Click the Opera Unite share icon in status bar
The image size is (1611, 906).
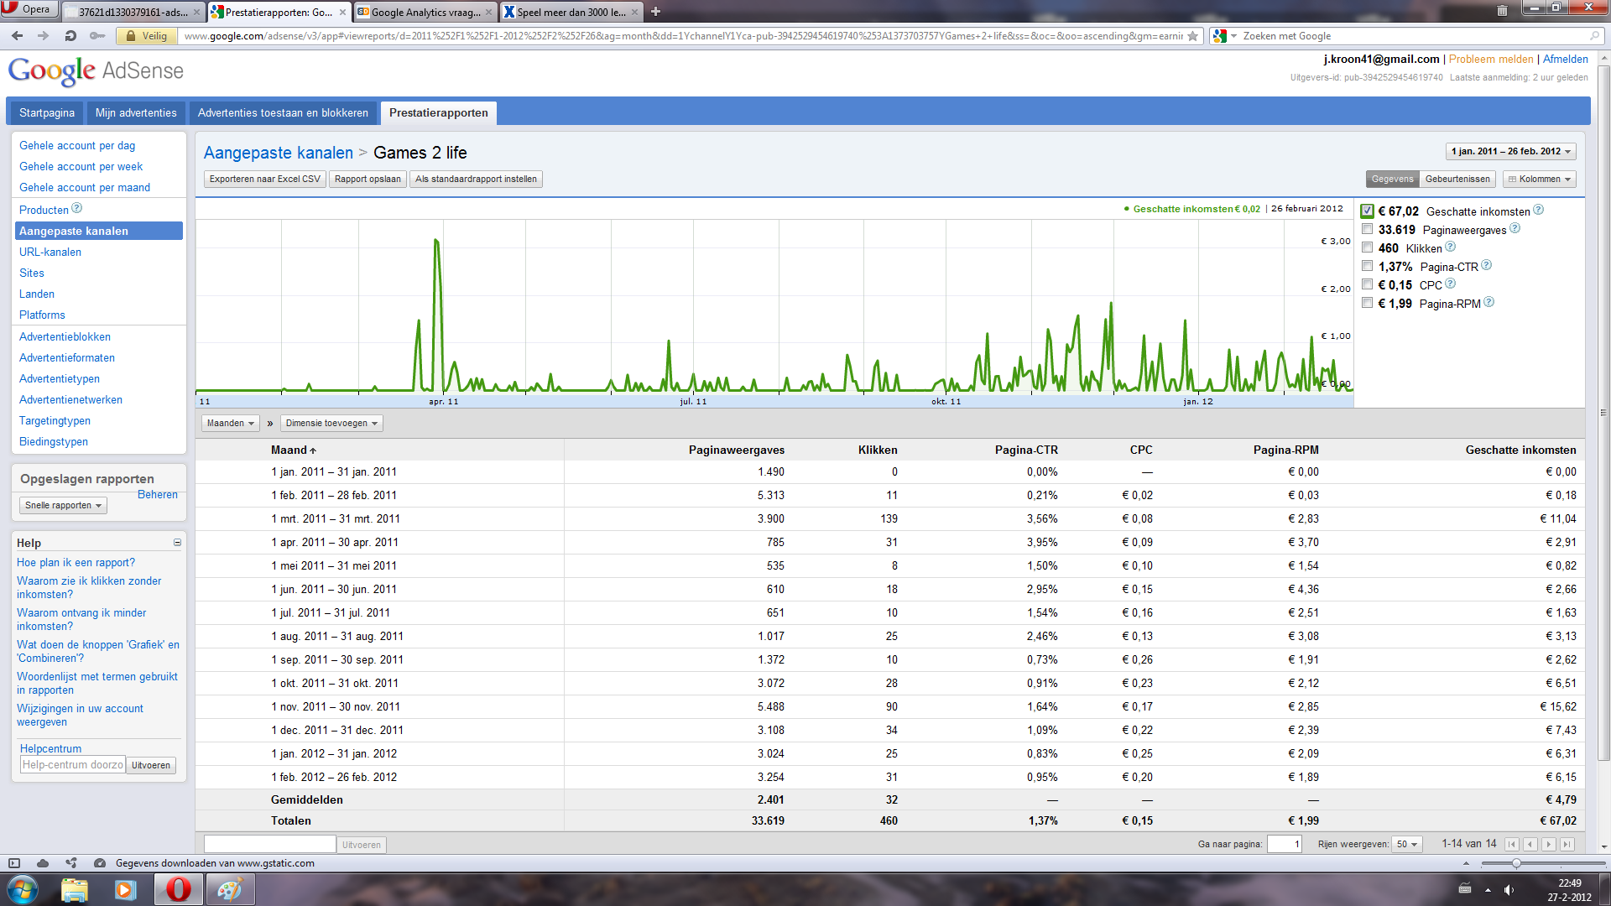71,863
